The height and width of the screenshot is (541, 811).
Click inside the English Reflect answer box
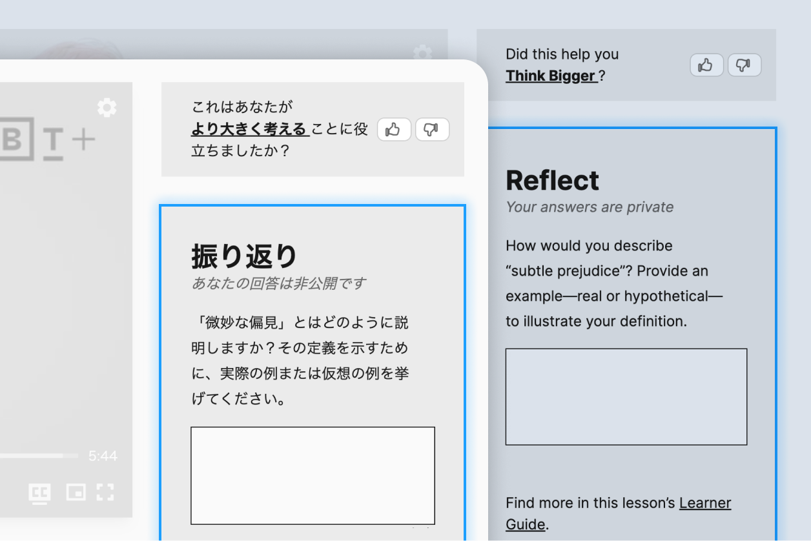(x=626, y=396)
